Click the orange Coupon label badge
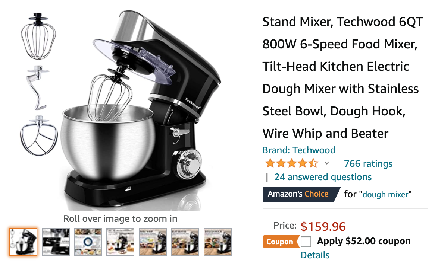435x268 pixels. click(281, 242)
